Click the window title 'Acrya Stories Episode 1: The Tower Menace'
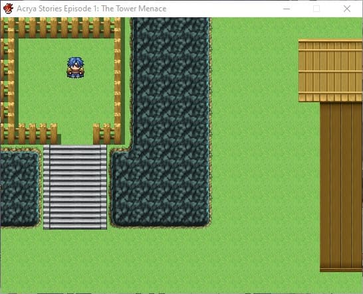363x294 pixels. [x=92, y=9]
